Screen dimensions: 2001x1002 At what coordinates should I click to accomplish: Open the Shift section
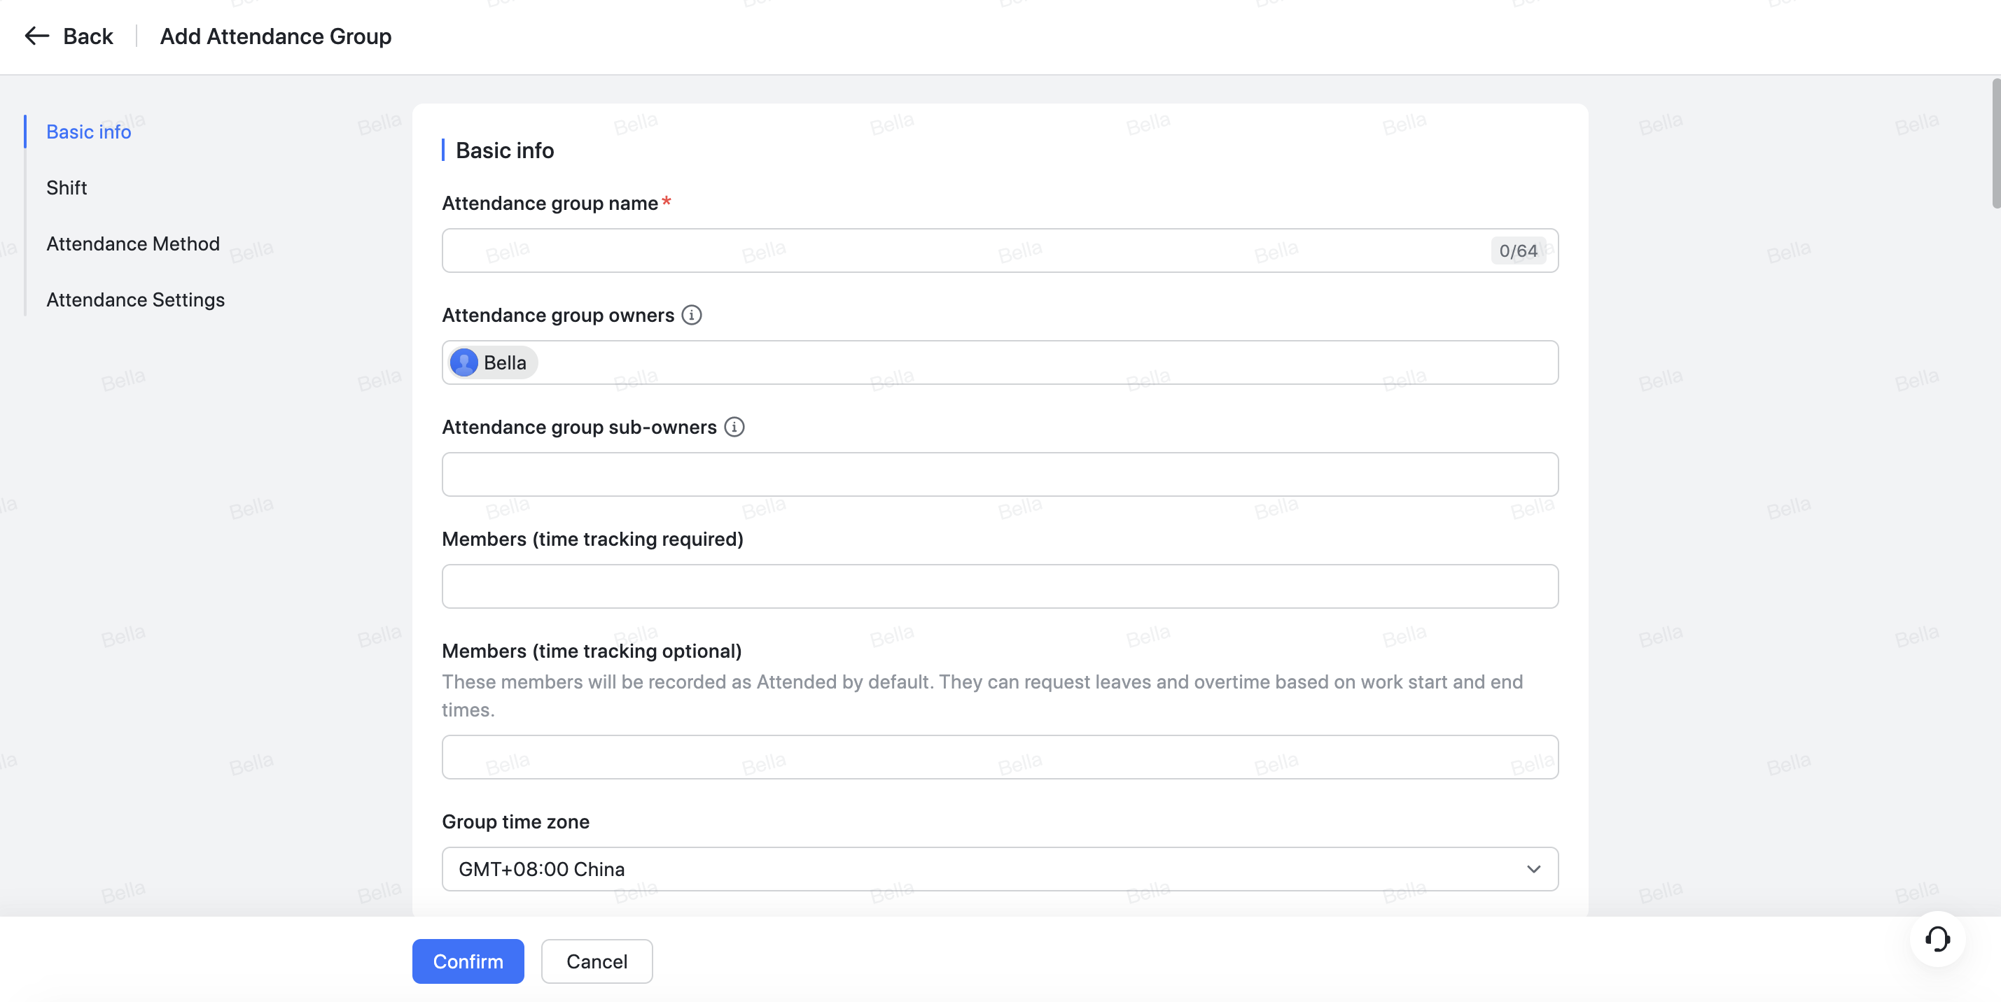67,188
